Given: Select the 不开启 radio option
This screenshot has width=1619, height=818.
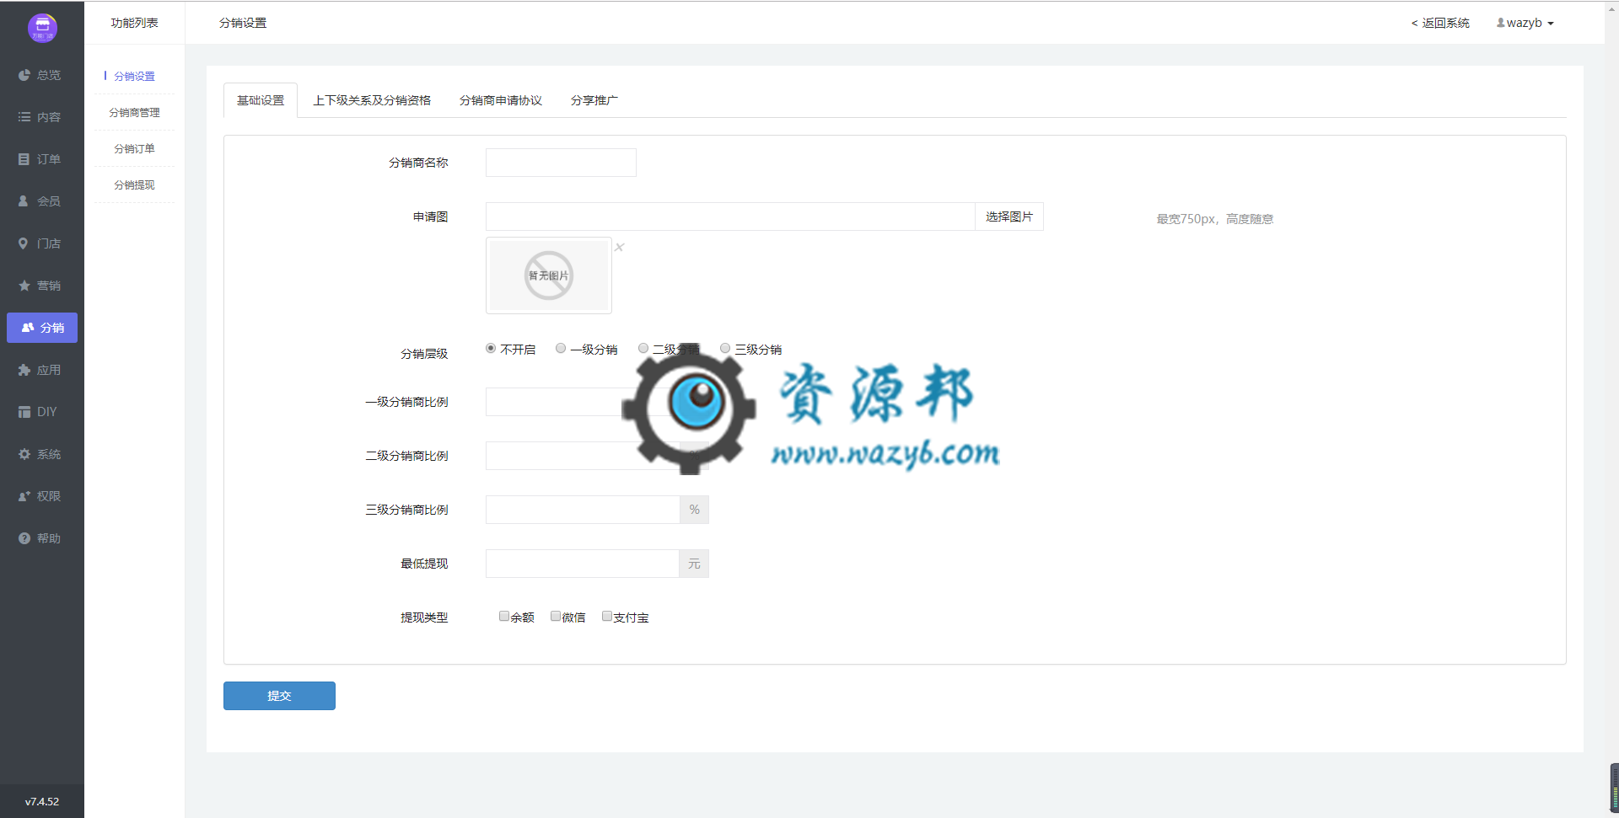Looking at the screenshot, I should pos(491,348).
